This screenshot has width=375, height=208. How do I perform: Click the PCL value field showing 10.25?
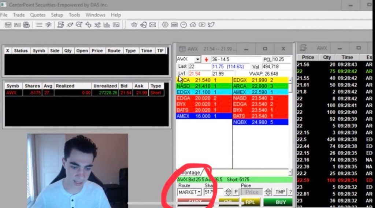tap(282, 59)
